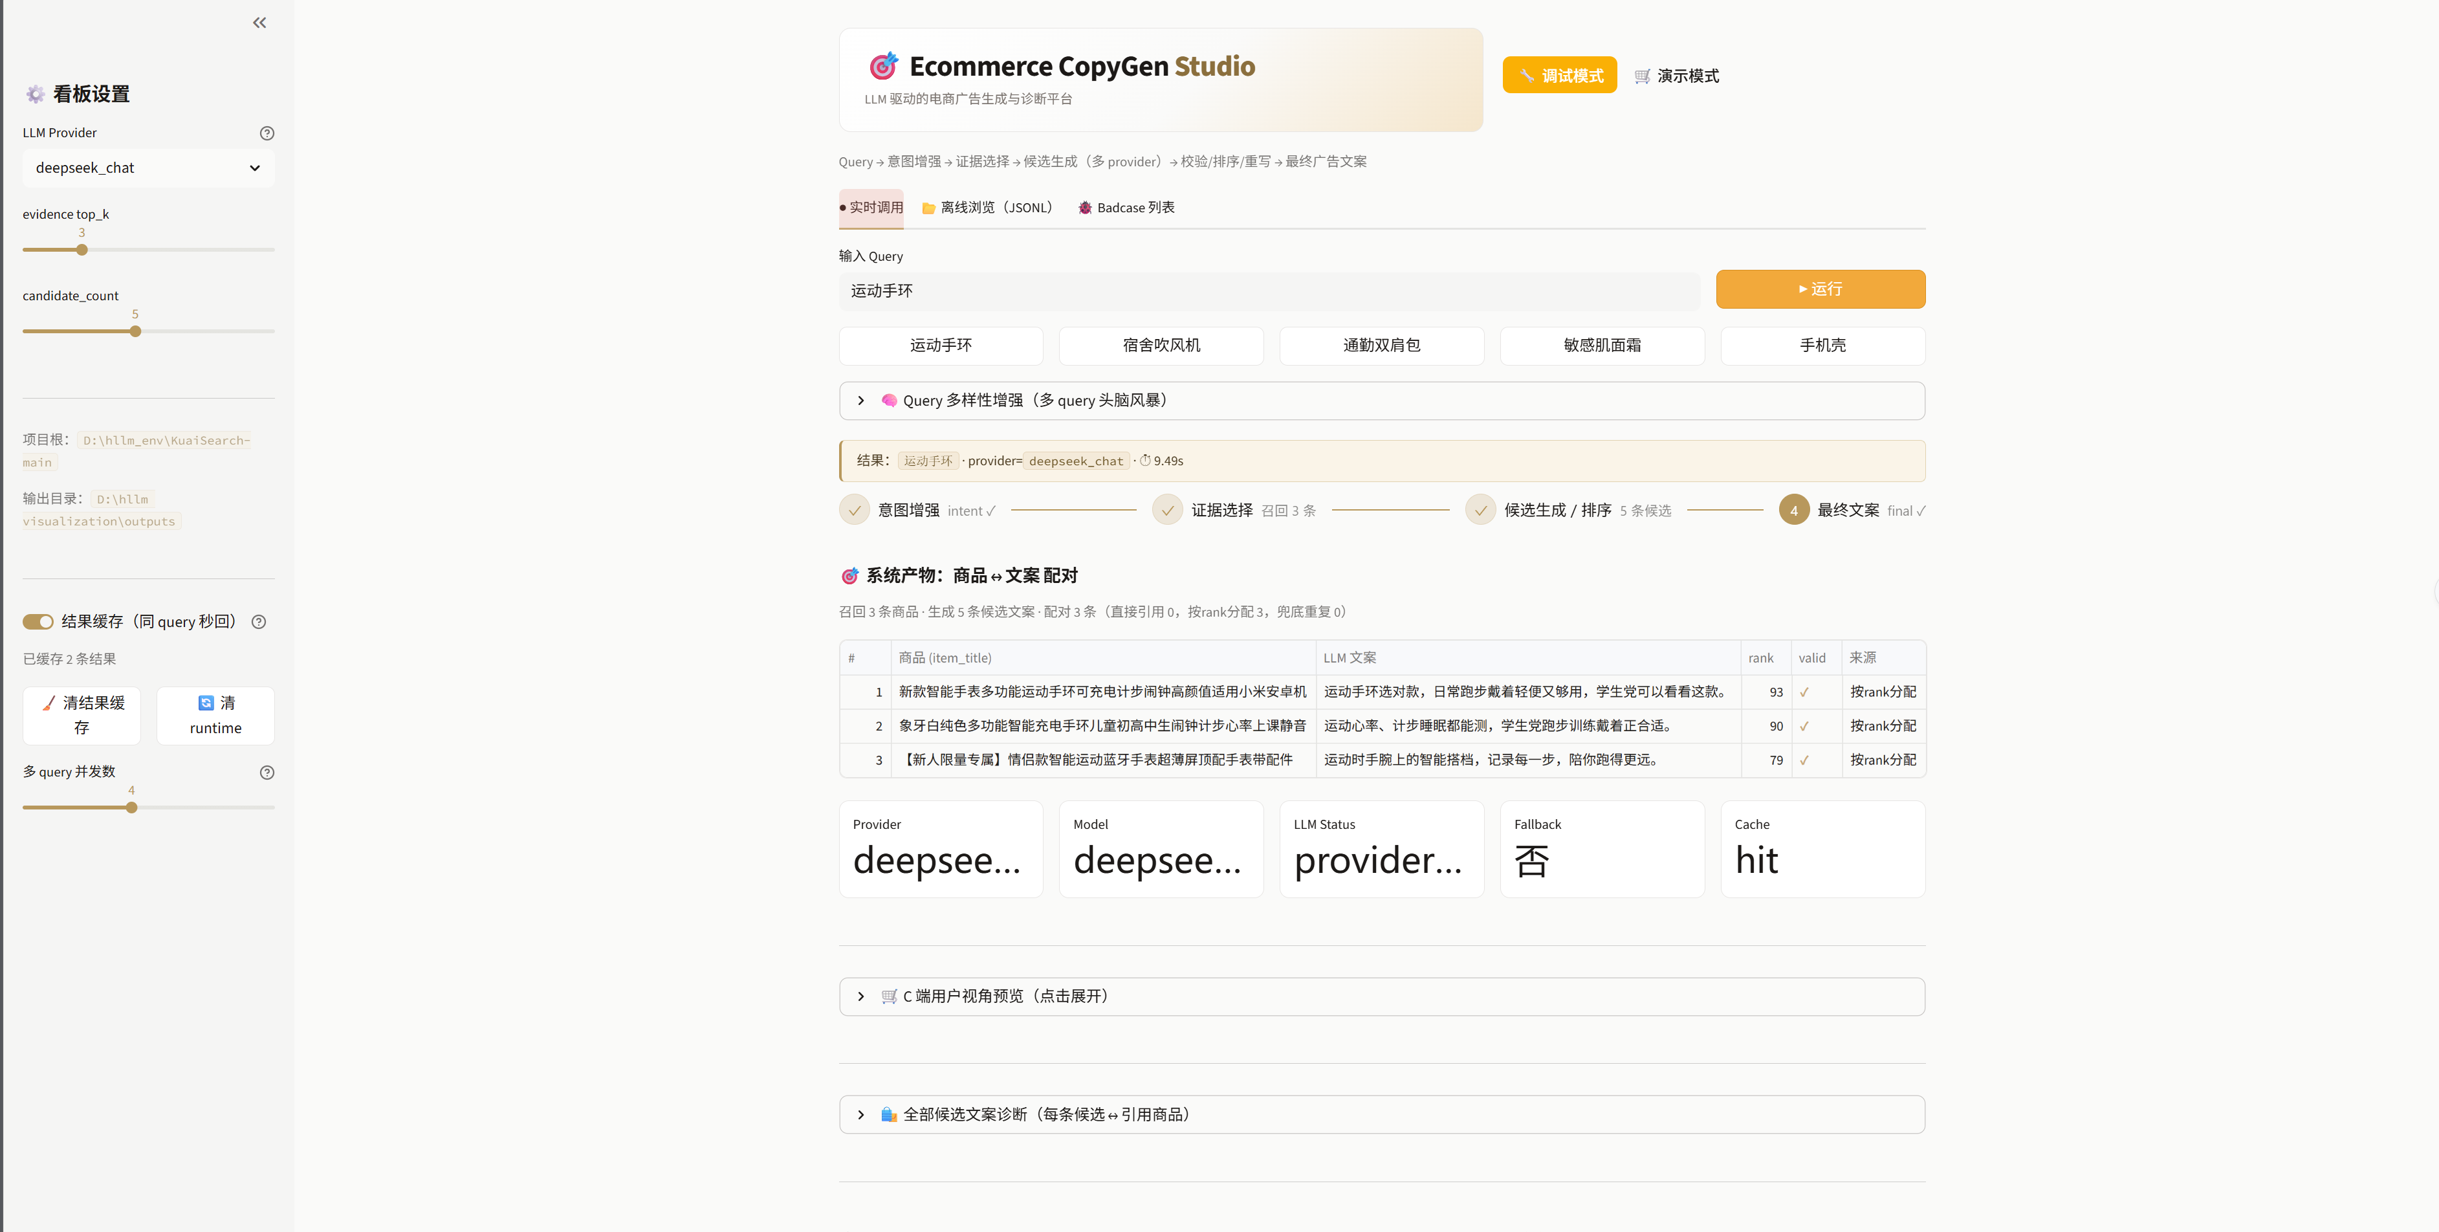Click rank value 93
Viewport: 2439px width, 1232px height.
tap(1775, 692)
